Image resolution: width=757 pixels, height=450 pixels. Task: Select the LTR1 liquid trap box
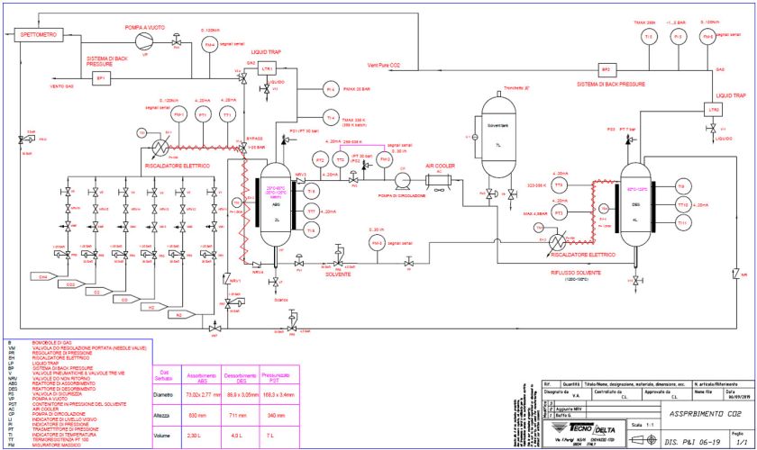point(267,68)
